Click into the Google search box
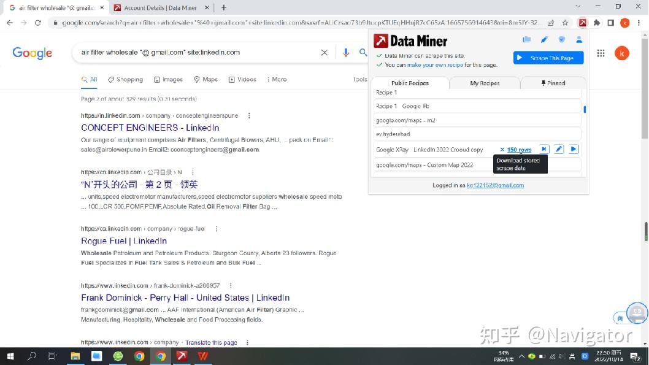Image resolution: width=649 pixels, height=365 pixels. coord(199,53)
